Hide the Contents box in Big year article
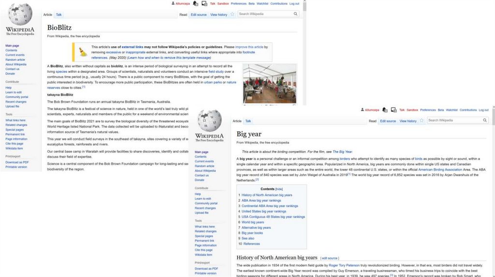 click(x=279, y=189)
